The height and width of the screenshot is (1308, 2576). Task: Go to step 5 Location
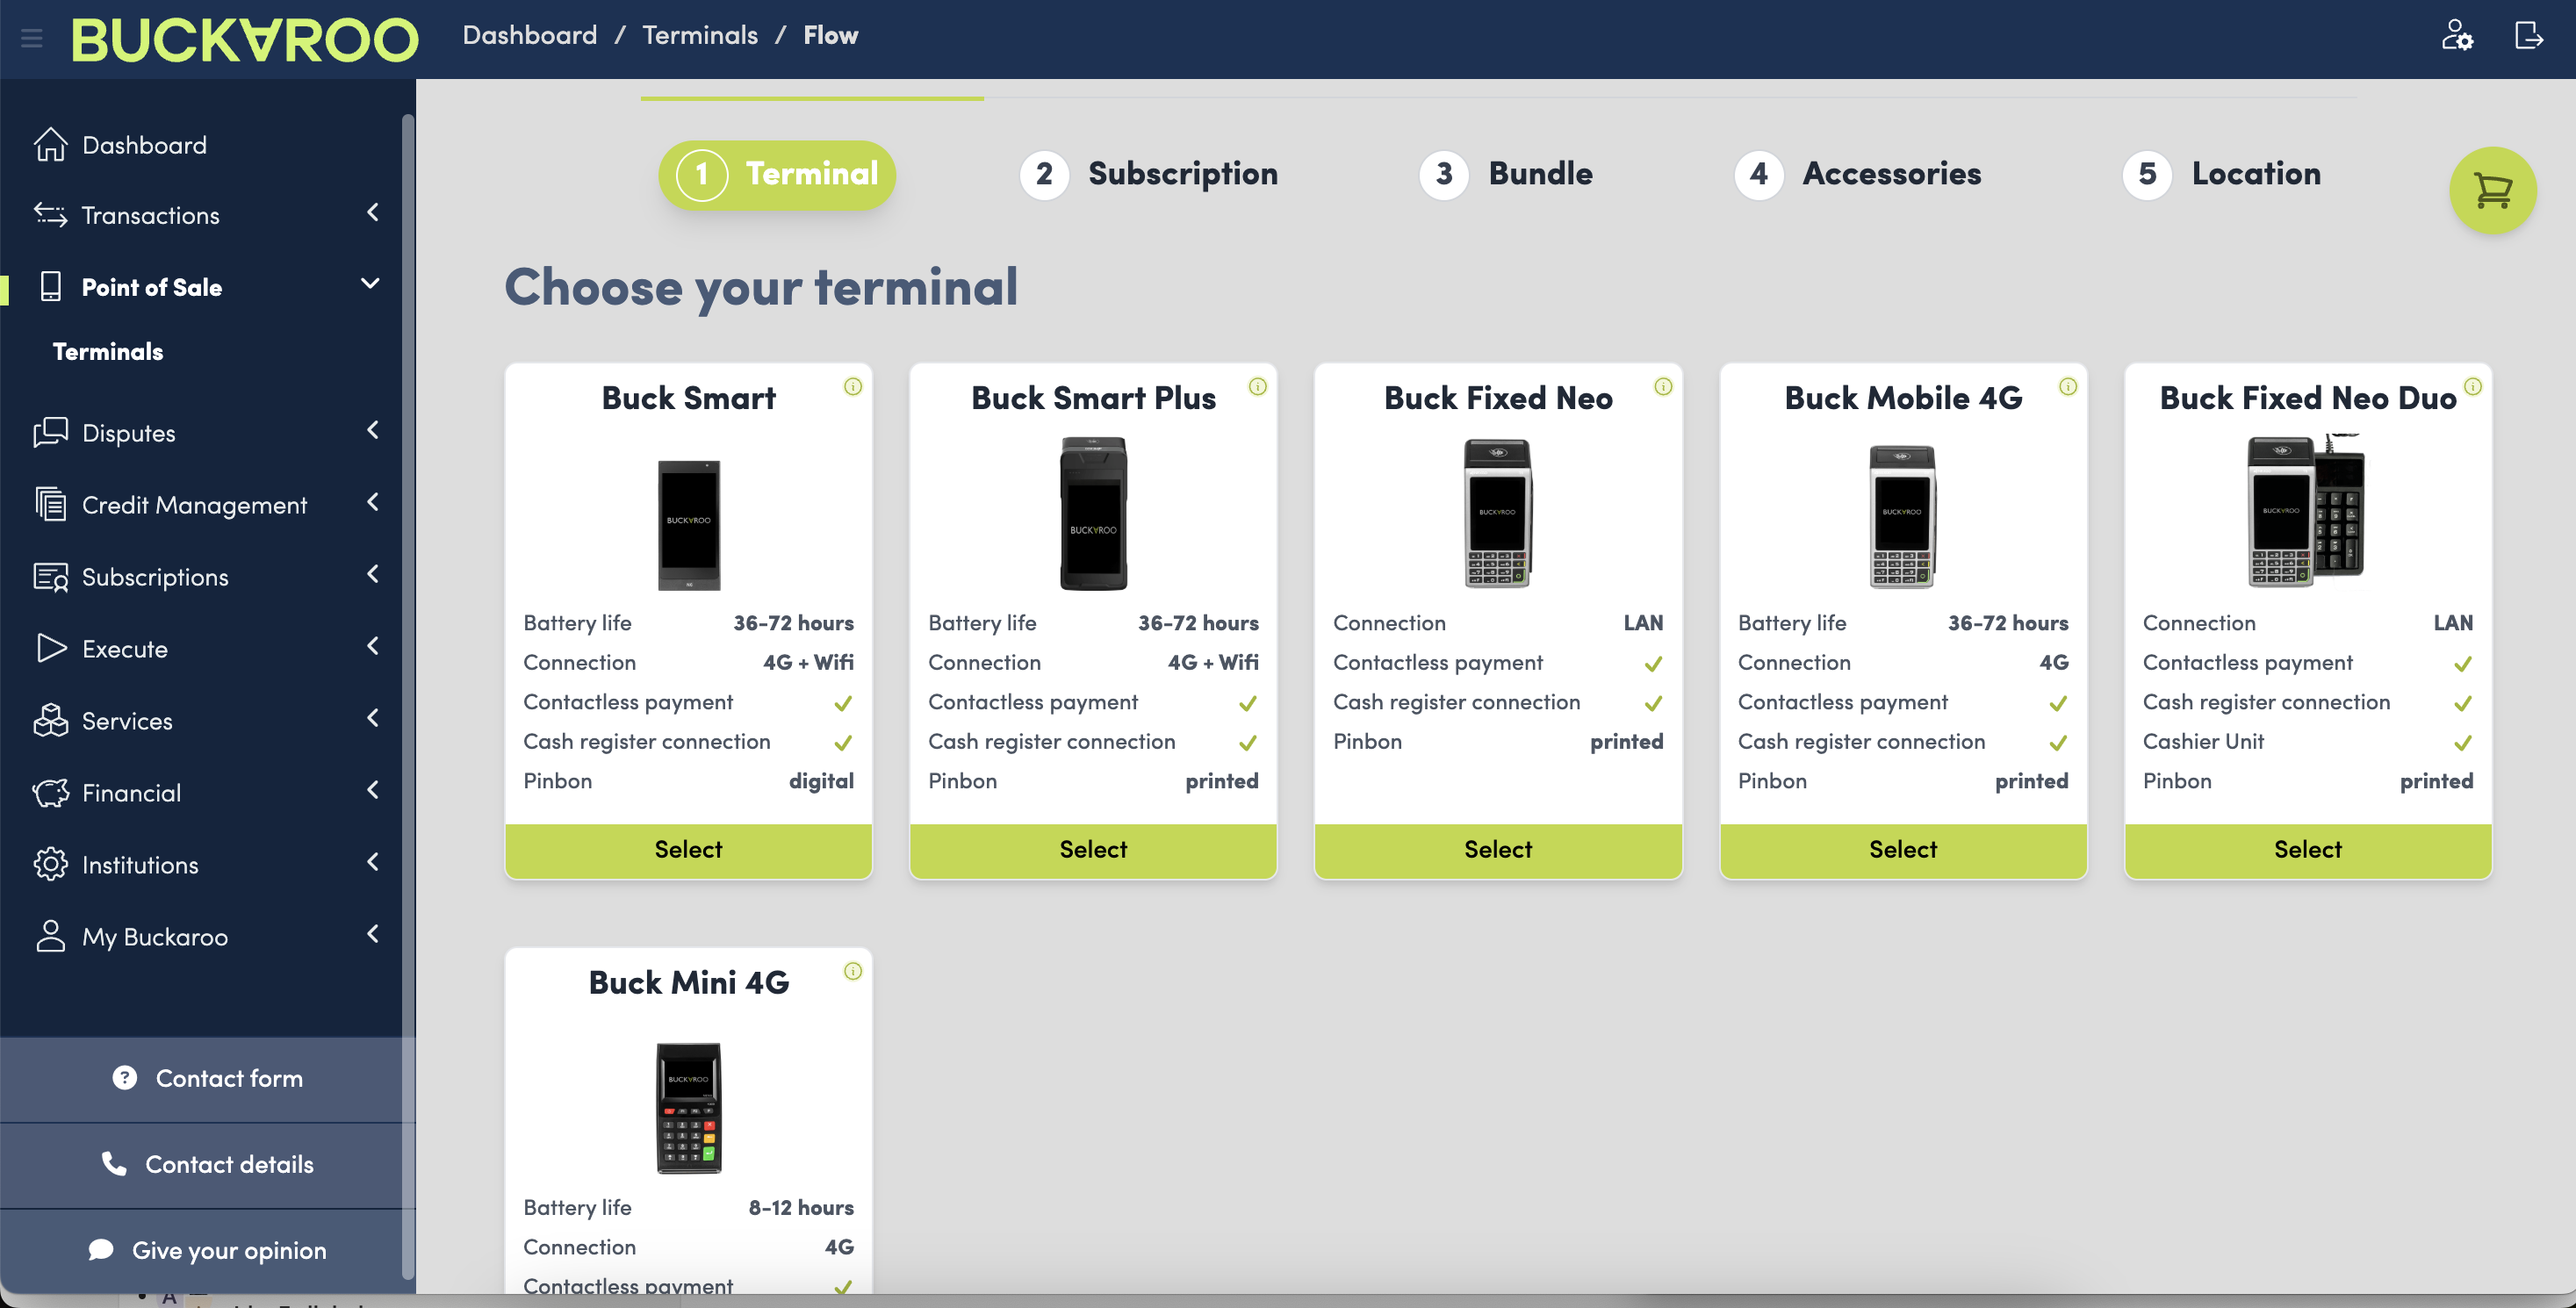pyautogui.click(x=2222, y=175)
